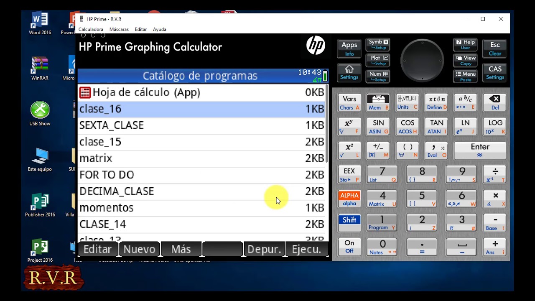Toggle the blue Shift key

tap(349, 223)
